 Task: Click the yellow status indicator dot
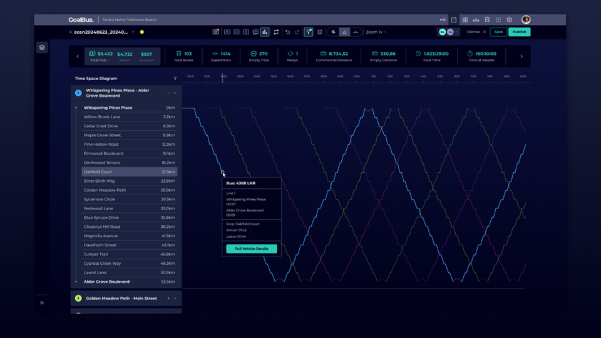click(142, 32)
